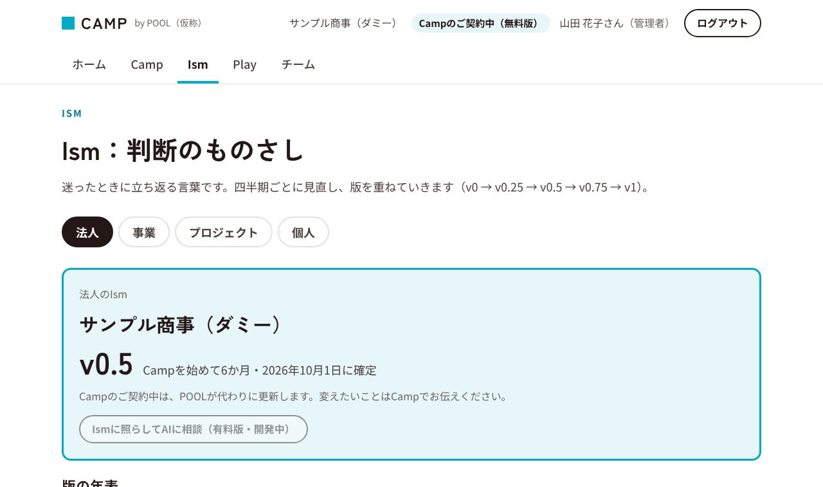Click the 迷ったときに立ち返る言葉です description

[357, 188]
